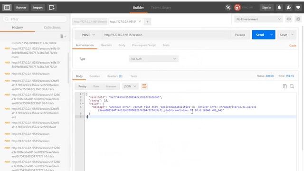Click the interceptor satellite icon
This screenshot has height=171, width=304.
228,8
